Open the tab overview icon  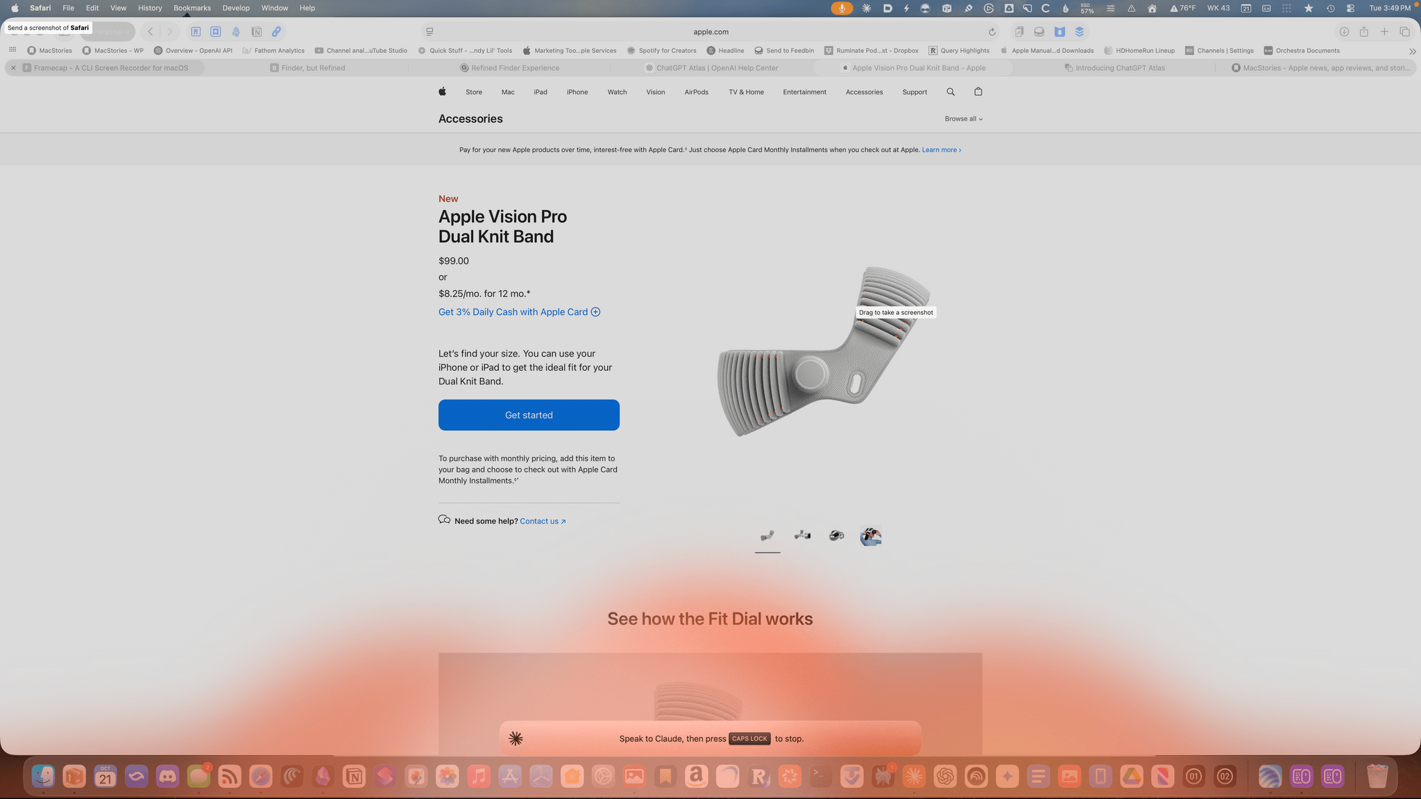pyautogui.click(x=1404, y=32)
